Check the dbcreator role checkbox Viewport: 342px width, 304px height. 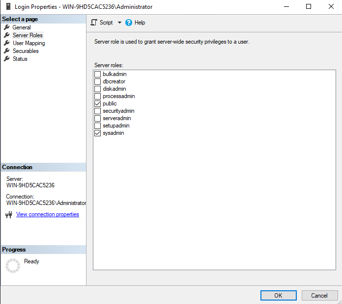click(x=97, y=81)
